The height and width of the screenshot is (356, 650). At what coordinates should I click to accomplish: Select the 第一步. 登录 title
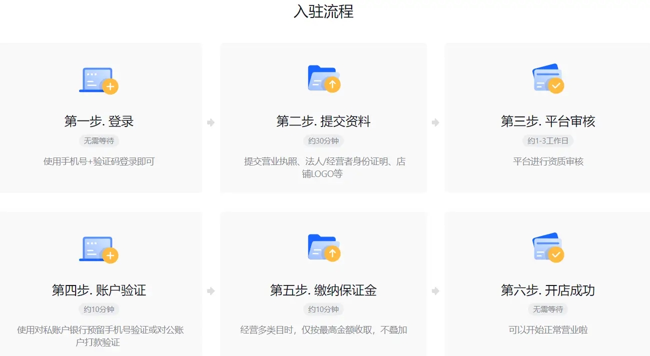(99, 121)
